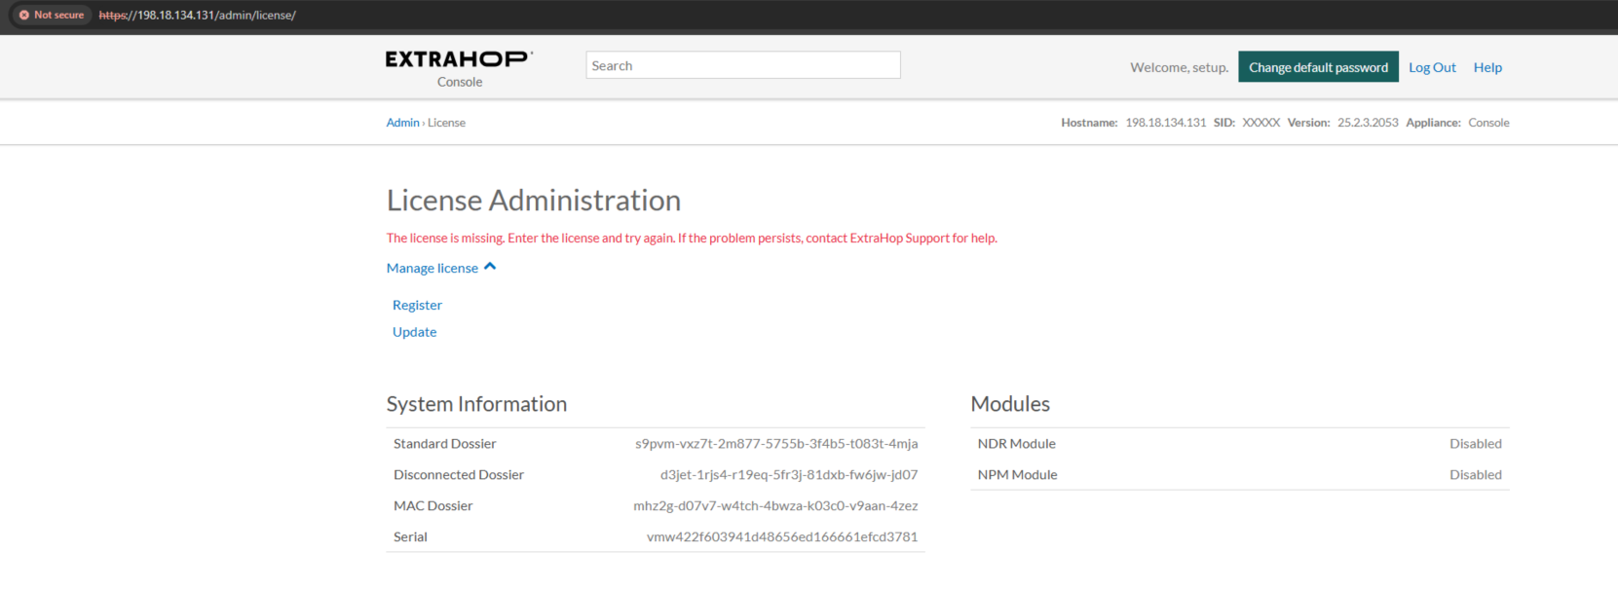Click the Disconnected Dossier label
1618x590 pixels.
coord(459,474)
